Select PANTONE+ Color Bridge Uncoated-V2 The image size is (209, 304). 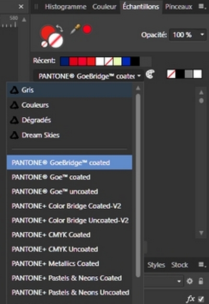pyautogui.click(x=69, y=220)
